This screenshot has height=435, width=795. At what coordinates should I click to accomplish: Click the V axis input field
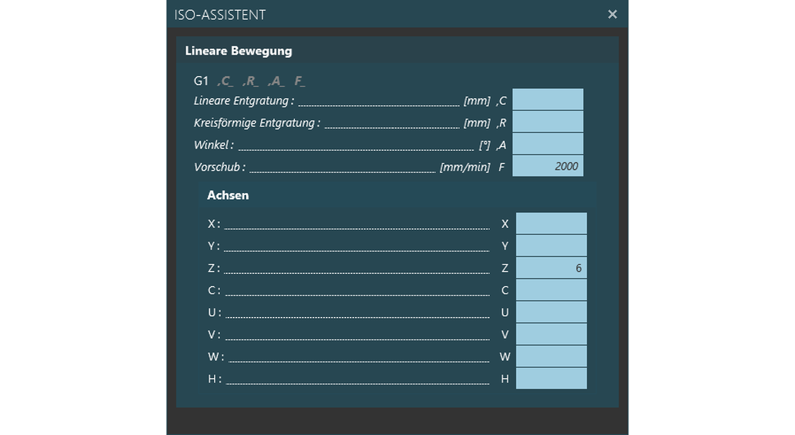coord(551,334)
